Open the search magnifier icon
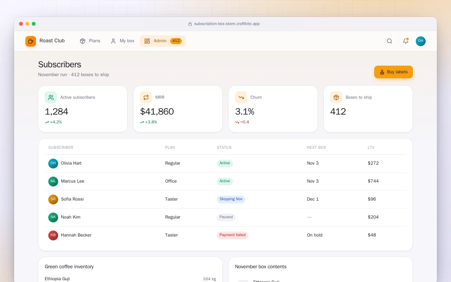The image size is (451, 282). pos(389,41)
